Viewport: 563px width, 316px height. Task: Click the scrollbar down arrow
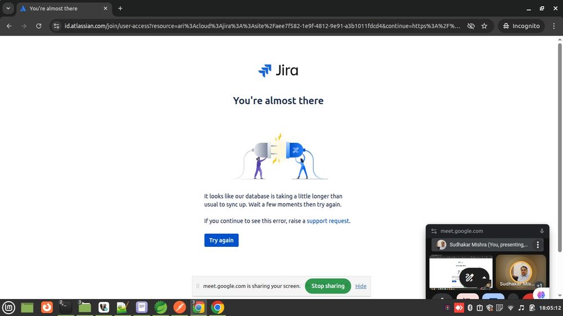560,296
